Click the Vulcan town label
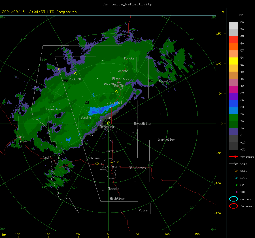The image size is (255, 238). click(x=144, y=210)
